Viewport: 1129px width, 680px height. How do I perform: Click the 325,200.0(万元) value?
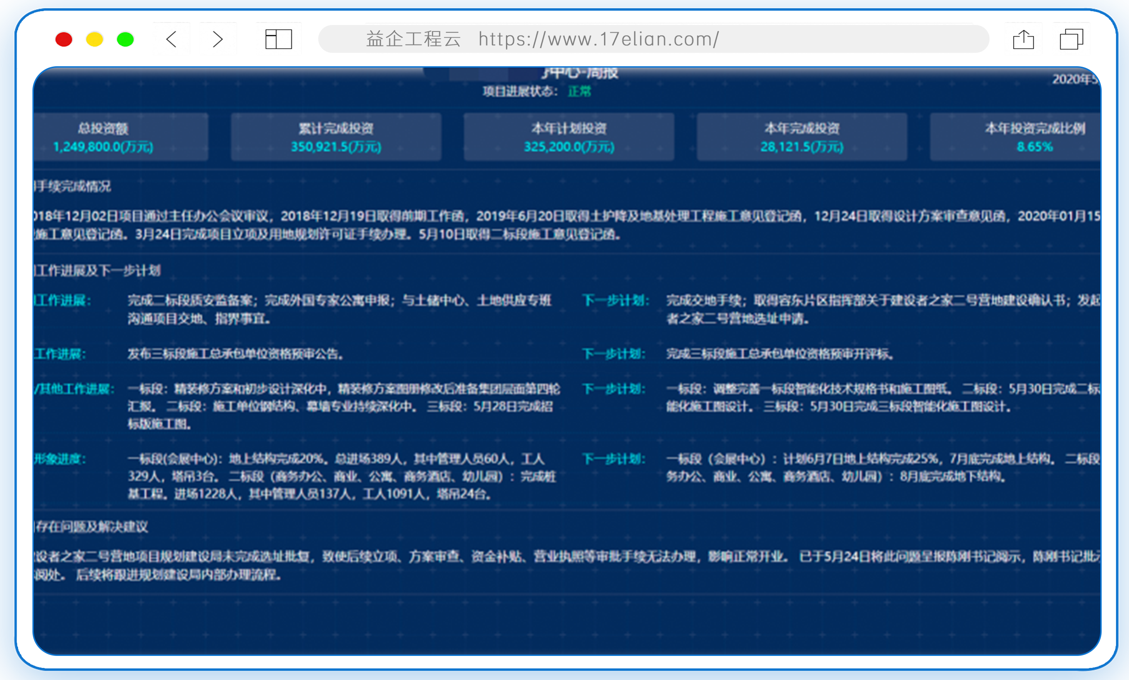[569, 147]
